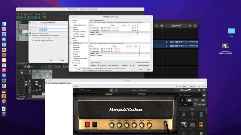The width and height of the screenshot is (241, 135).
Task: Click OK in Configure MIDI Input dialog
Action: [51, 61]
